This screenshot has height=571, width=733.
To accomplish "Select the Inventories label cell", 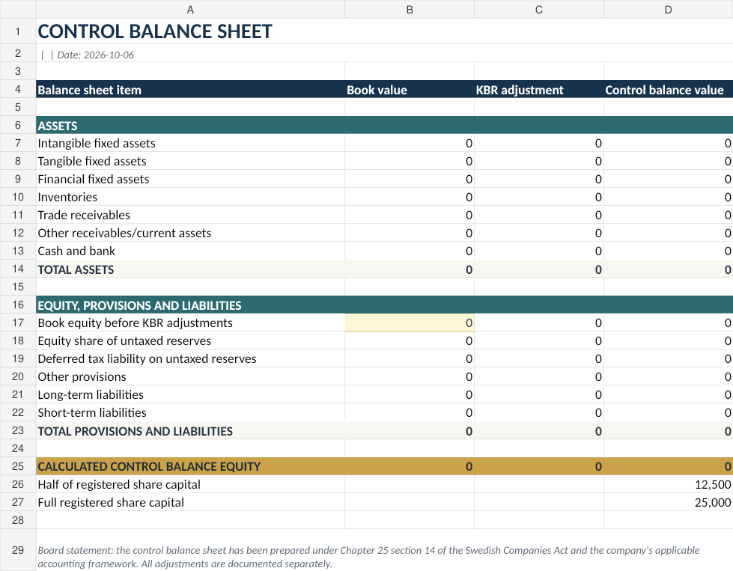I will coord(190,197).
